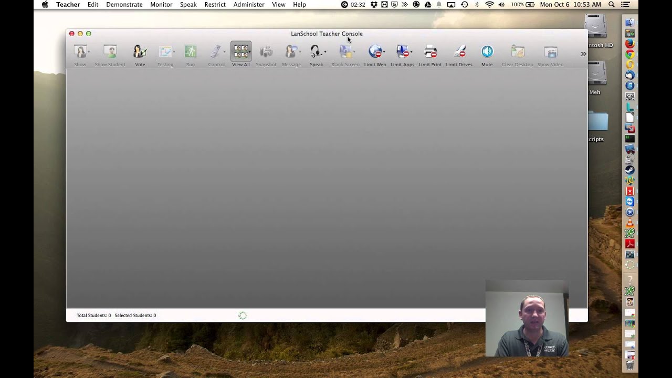Open the Apple menu

click(x=45, y=4)
